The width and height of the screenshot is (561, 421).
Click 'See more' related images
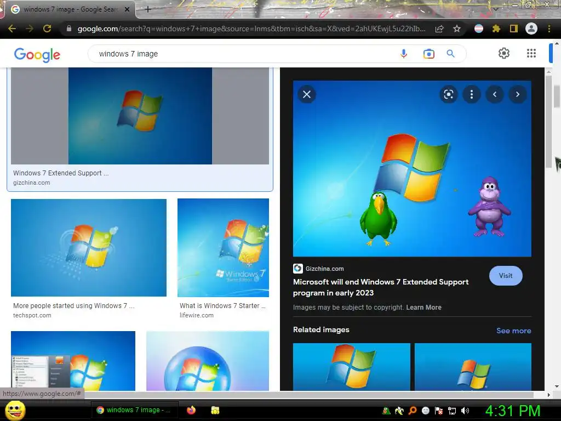[x=513, y=331]
